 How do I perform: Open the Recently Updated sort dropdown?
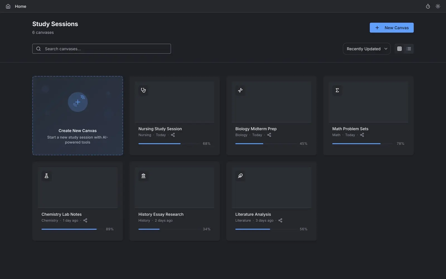367,49
